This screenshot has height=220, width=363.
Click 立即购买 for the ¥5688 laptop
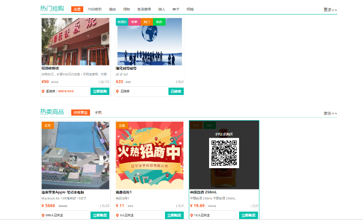tap(100, 215)
